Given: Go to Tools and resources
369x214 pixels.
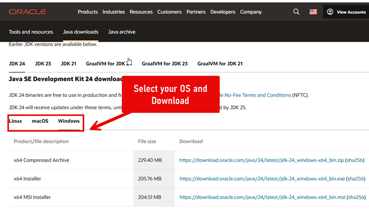Looking at the screenshot, I should click(x=31, y=32).
